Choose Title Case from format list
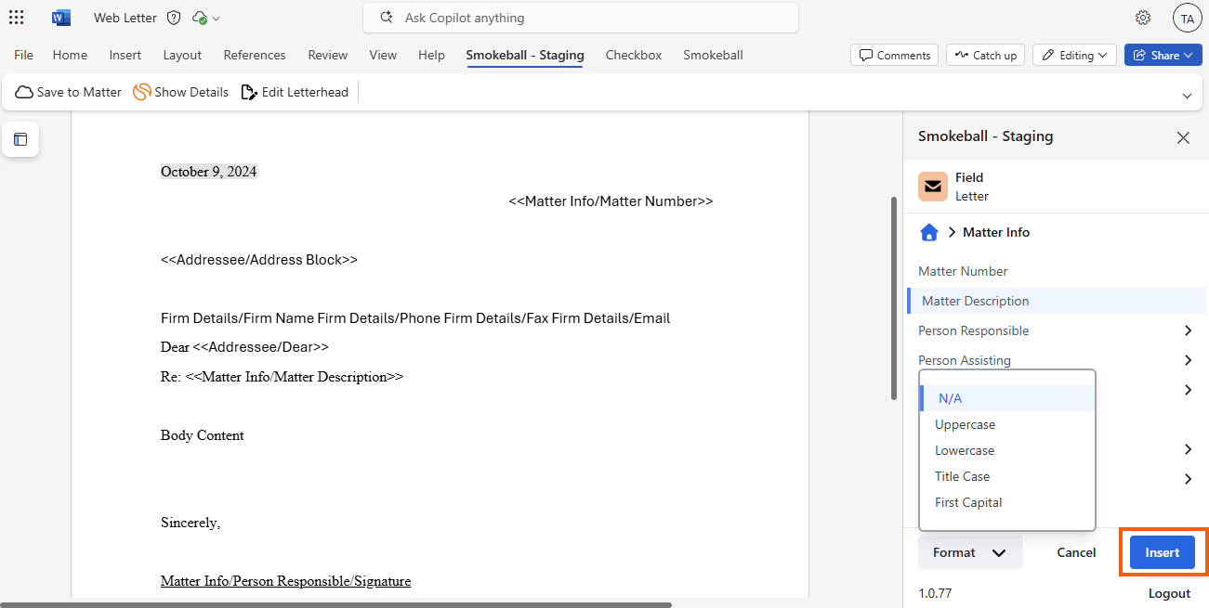The width and height of the screenshot is (1209, 608). click(x=962, y=476)
